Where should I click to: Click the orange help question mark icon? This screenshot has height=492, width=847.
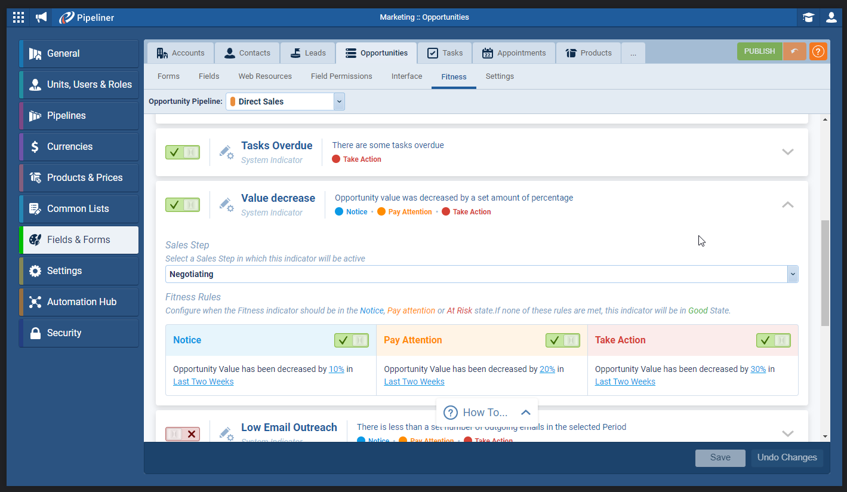point(818,51)
